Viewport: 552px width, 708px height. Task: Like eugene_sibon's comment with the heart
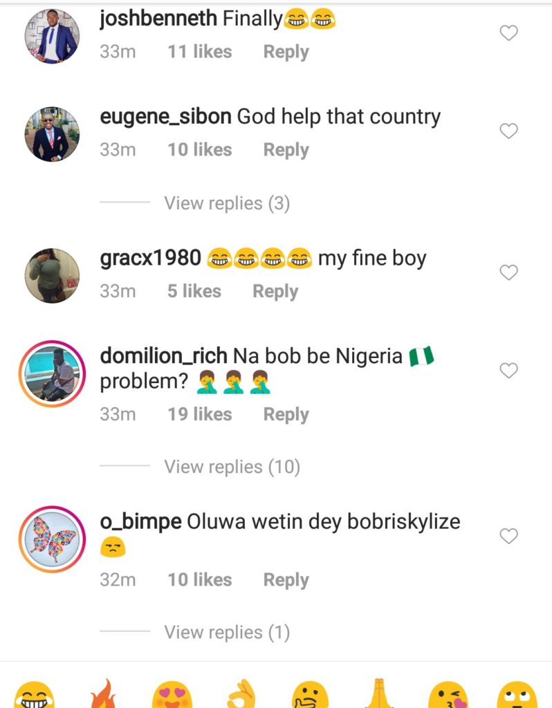[508, 131]
